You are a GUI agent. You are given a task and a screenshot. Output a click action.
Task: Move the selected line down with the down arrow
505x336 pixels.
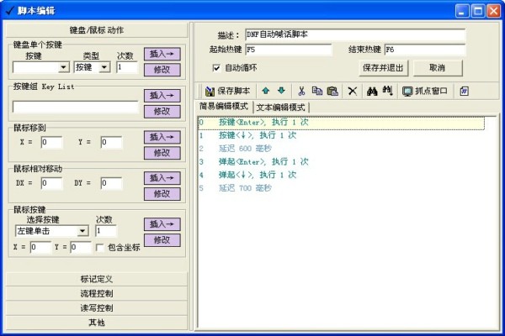281,91
